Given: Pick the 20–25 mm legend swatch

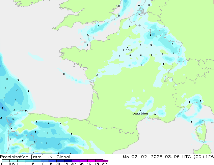Looking at the screenshot, I should pos(60,161).
